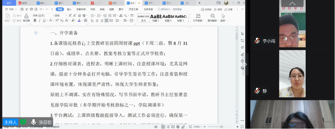The image size is (335, 129).
Task: Click the Character Border boxed-A icon
Action: click(86, 20)
